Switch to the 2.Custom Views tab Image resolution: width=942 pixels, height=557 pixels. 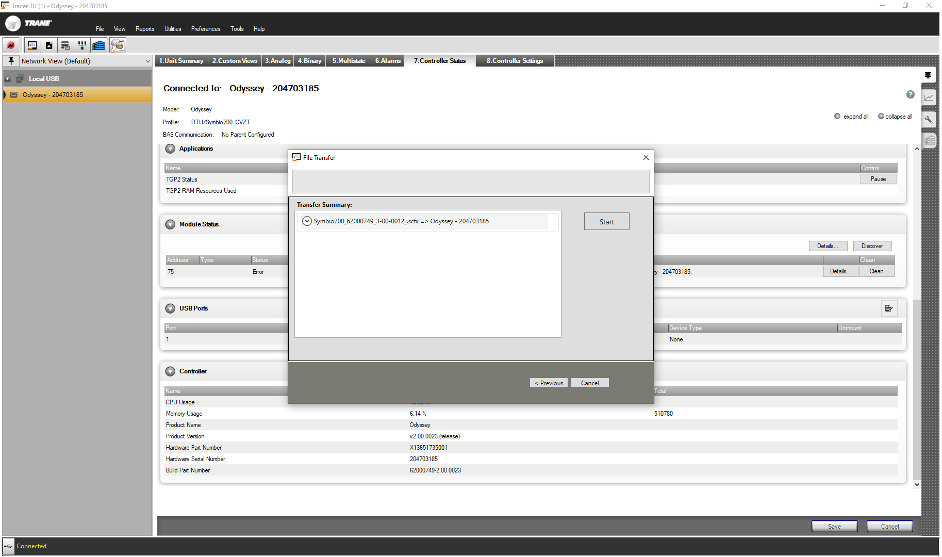(235, 61)
